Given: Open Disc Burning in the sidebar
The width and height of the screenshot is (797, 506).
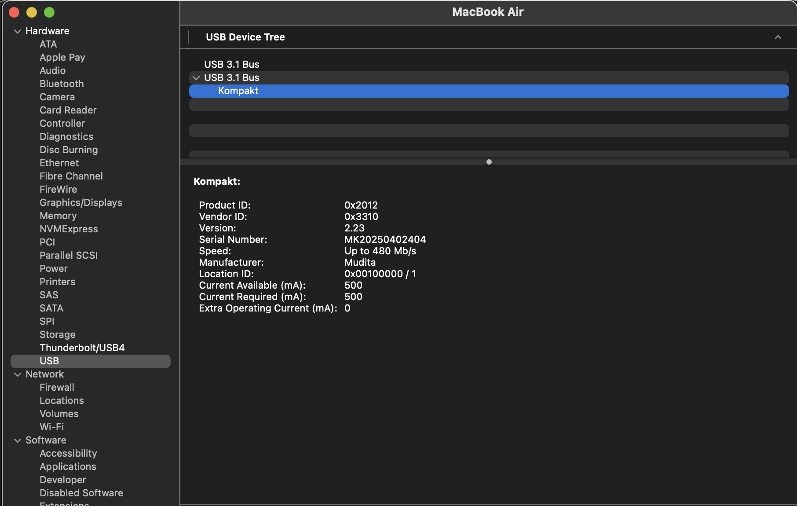Looking at the screenshot, I should pos(69,150).
